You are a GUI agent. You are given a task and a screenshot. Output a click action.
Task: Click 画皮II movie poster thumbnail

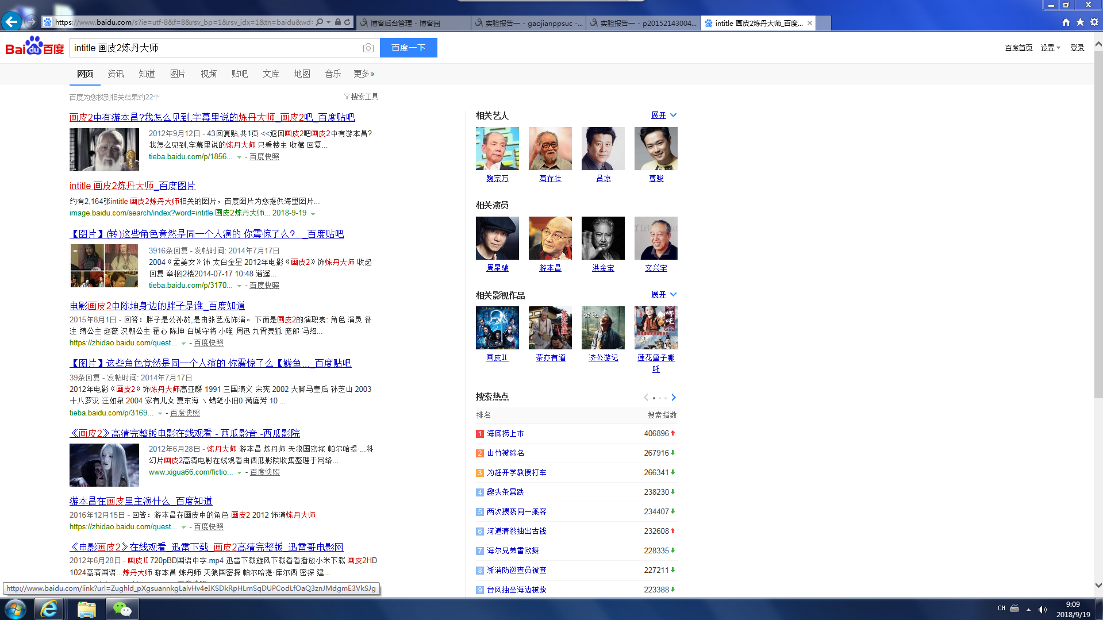pos(497,328)
